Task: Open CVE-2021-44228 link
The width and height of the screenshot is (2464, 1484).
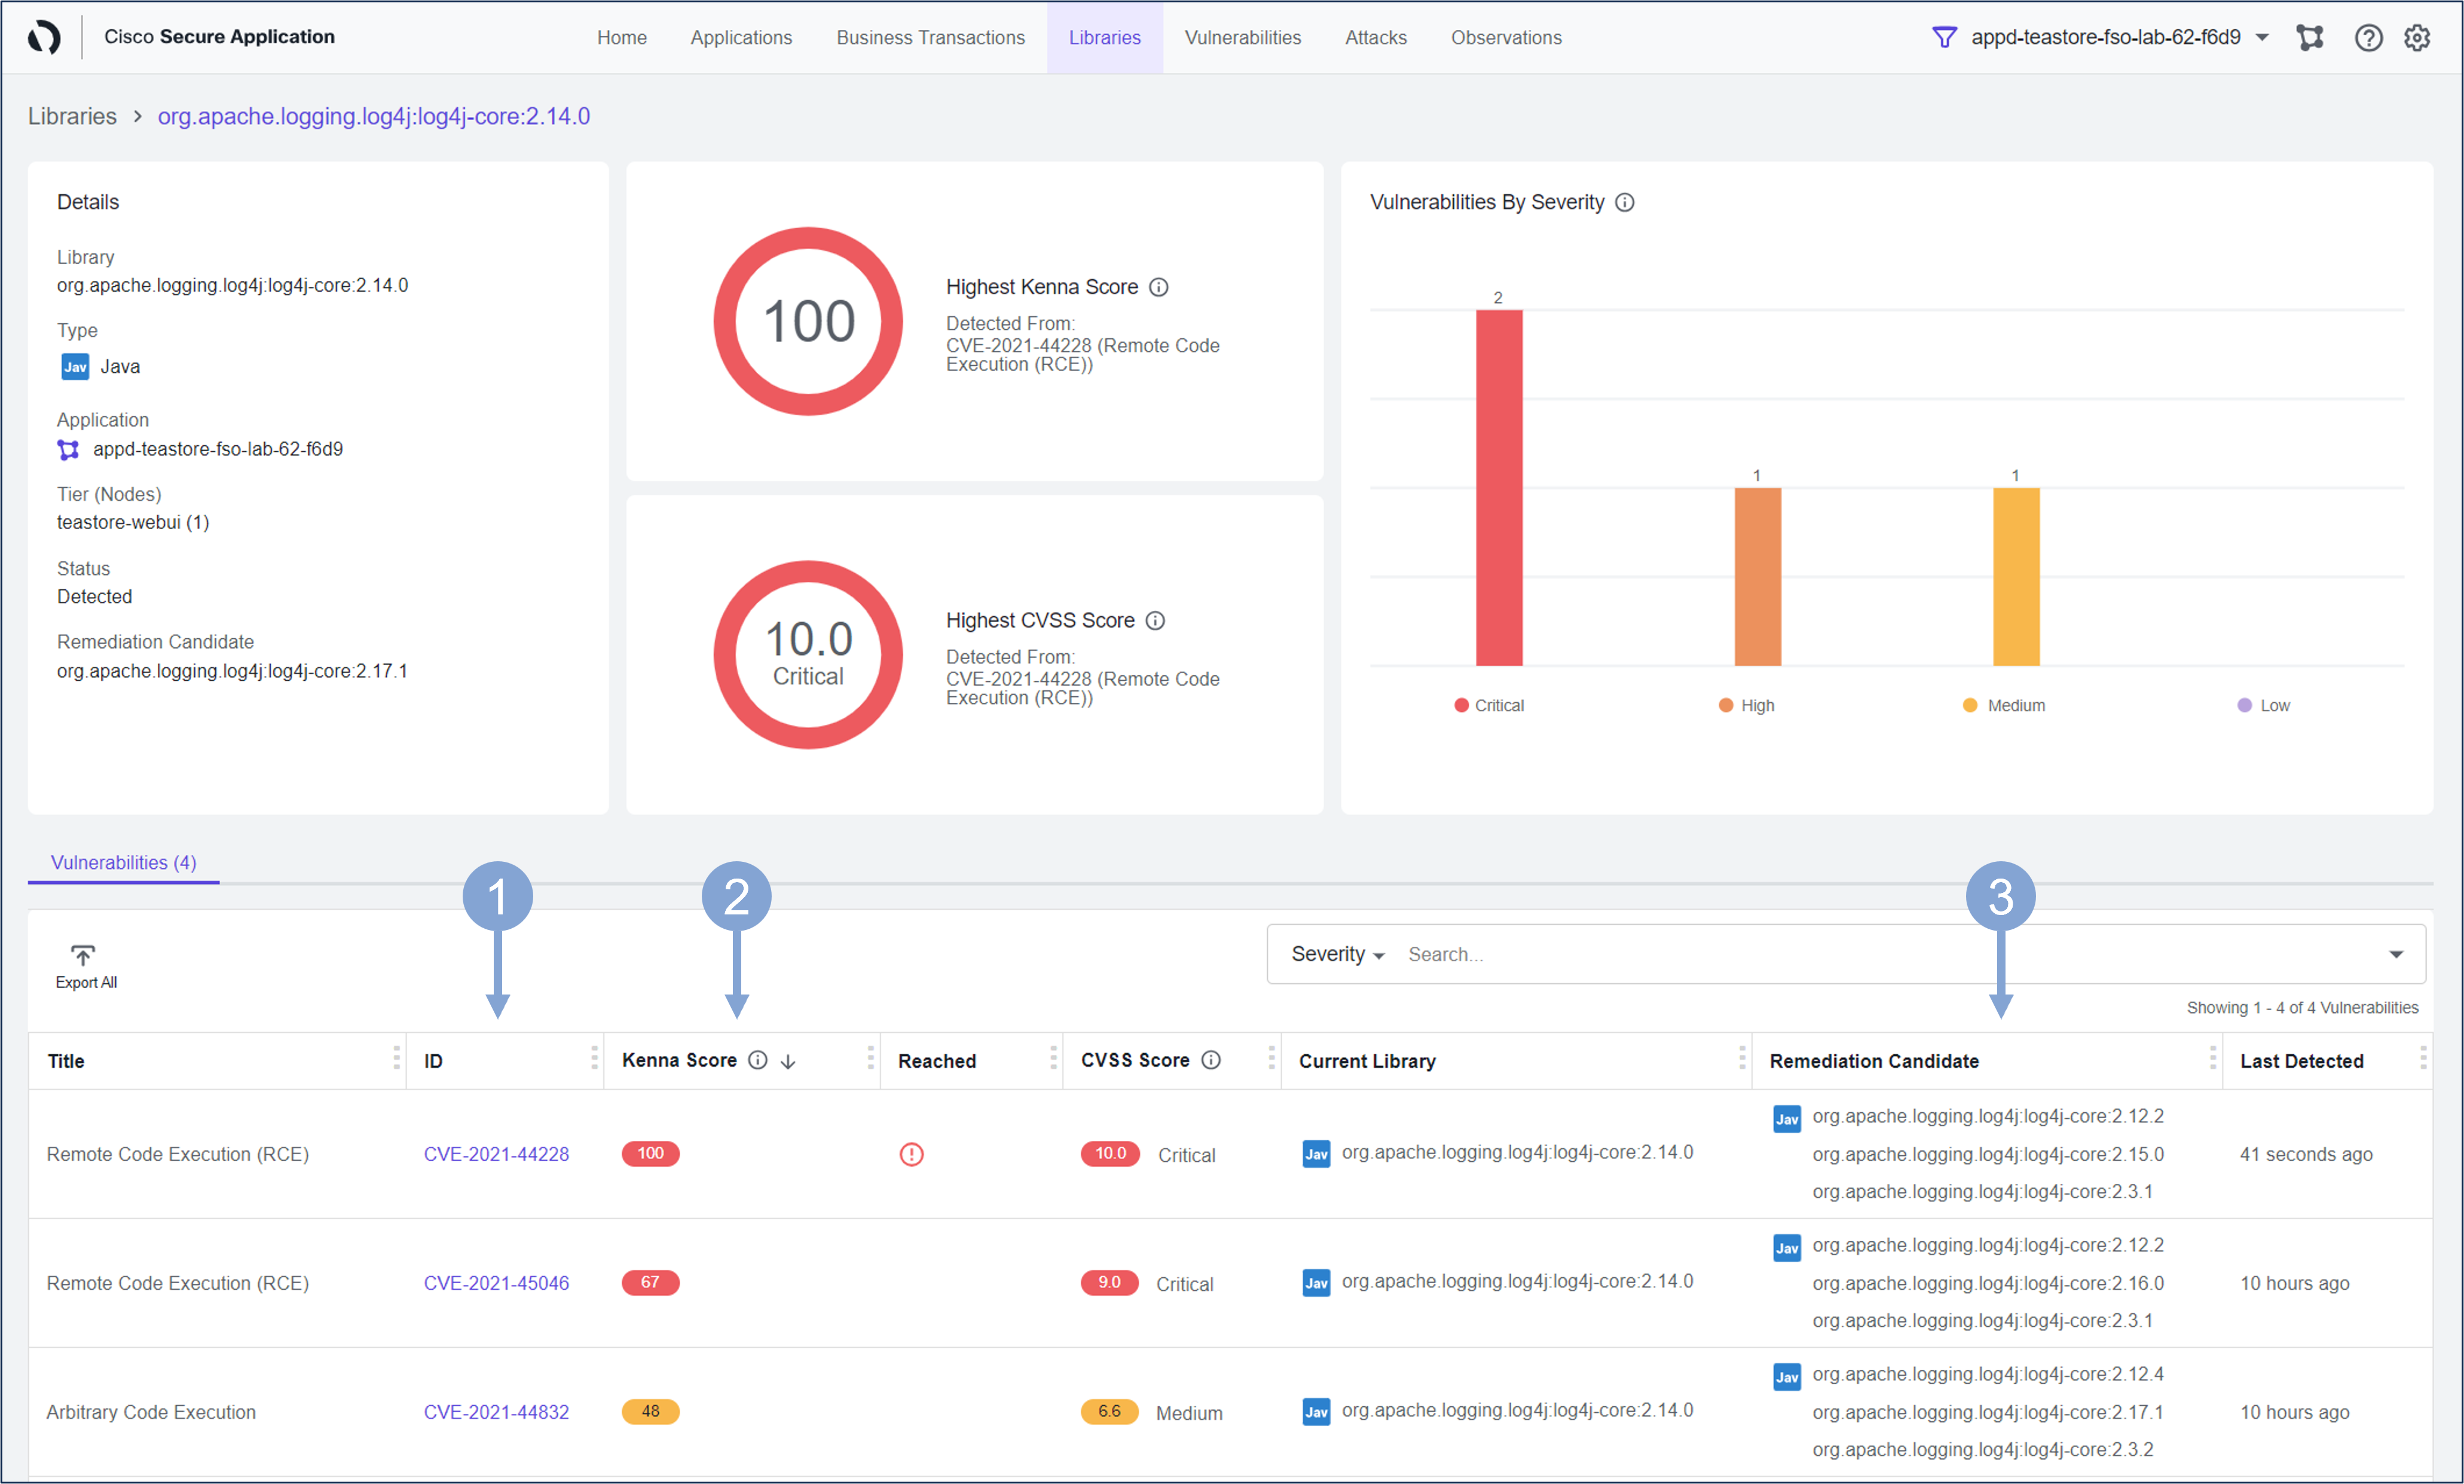Action: click(496, 1154)
